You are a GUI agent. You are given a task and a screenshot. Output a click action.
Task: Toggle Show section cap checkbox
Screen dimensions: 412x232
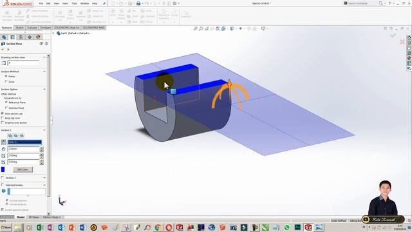3,113
